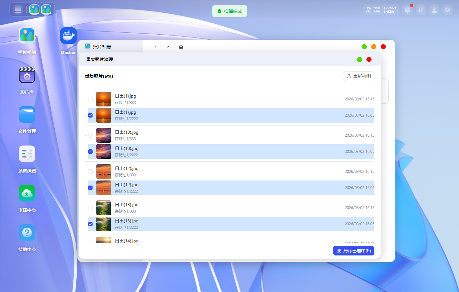Click the file name 日出(10).jpg above 存储池1/333
This screenshot has height=292, width=459.
(127, 132)
